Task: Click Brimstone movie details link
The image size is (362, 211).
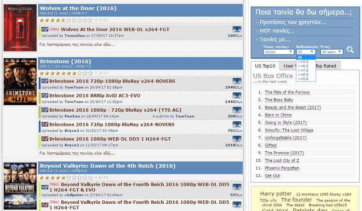Action: (x=77, y=153)
